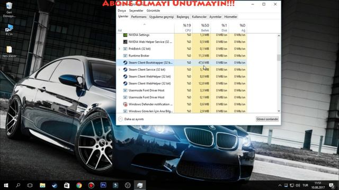Screen dimensions: 339x190
Task: Select the Yeni klasör desktop folder
Action: coord(9,52)
